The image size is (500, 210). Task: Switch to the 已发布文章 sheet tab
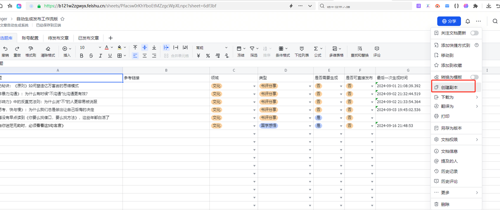(x=88, y=38)
